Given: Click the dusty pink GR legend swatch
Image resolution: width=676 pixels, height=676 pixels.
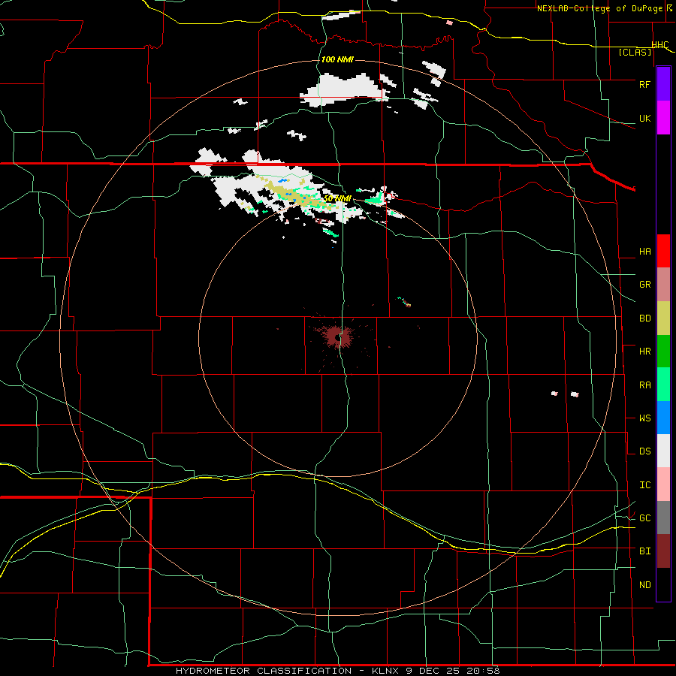Looking at the screenshot, I should click(663, 285).
